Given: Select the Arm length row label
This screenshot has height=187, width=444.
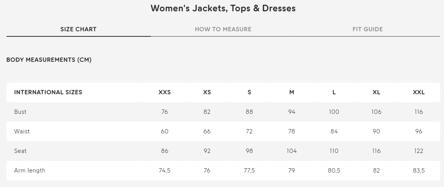Looking at the screenshot, I should pyautogui.click(x=30, y=171).
